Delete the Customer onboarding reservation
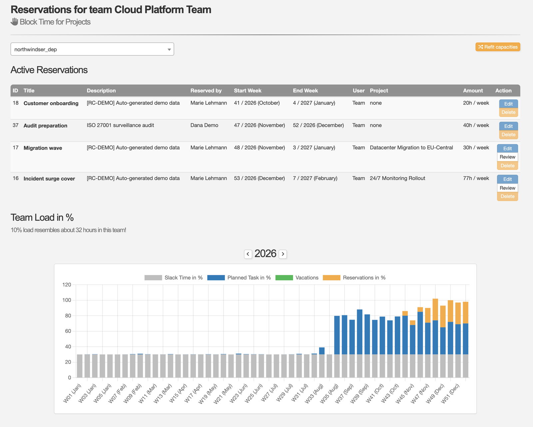Viewport: 533px width, 427px height. coord(508,112)
